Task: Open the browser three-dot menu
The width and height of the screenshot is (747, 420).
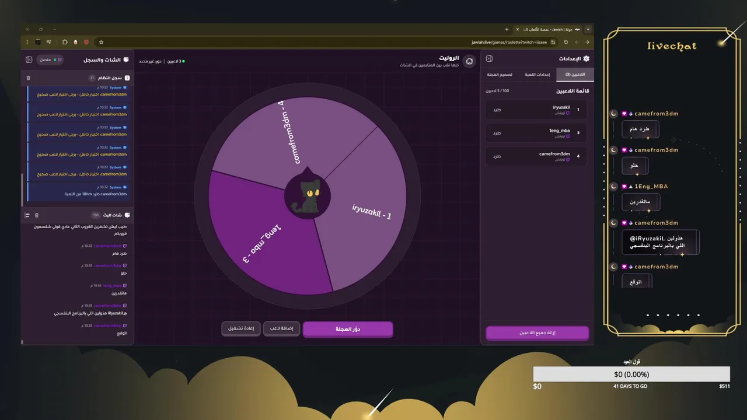Action: (x=27, y=42)
